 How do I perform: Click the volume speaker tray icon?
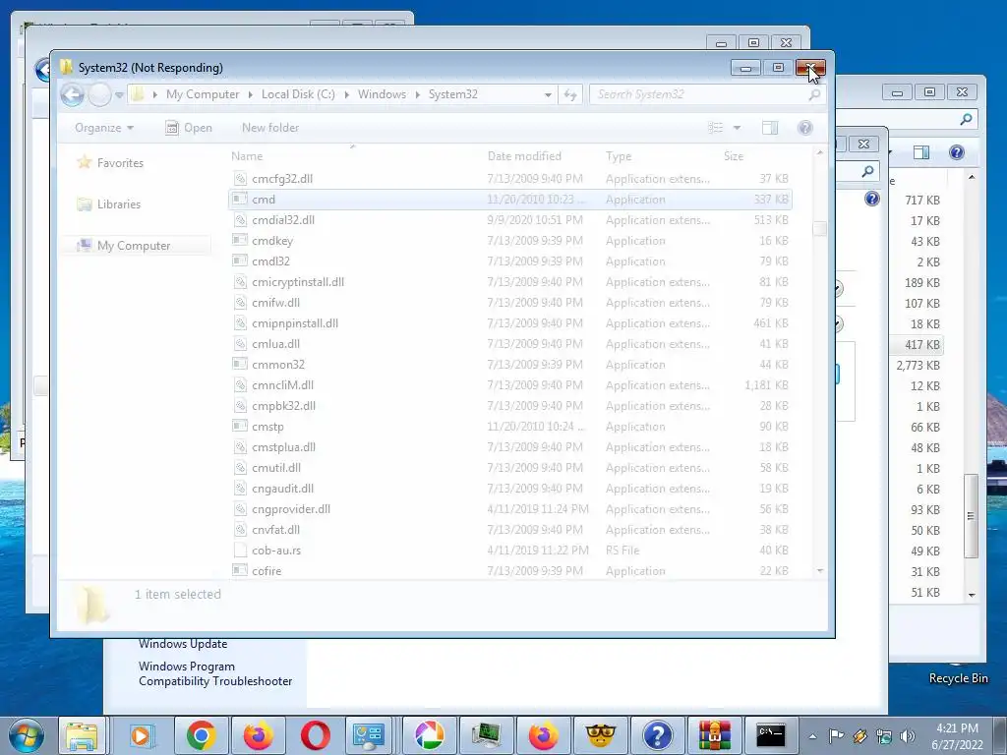tap(908, 735)
